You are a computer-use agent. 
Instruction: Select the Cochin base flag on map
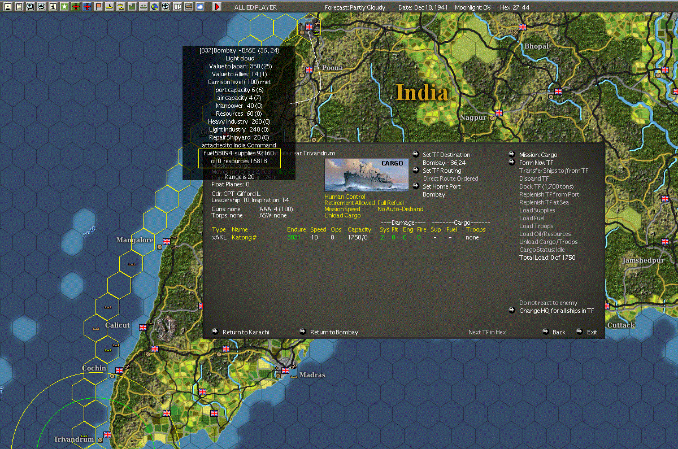(x=119, y=370)
